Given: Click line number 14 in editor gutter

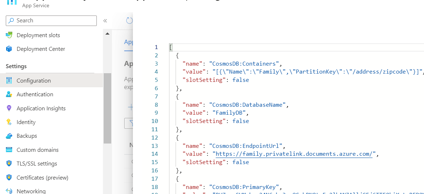Looking at the screenshot, I should coord(155,154).
